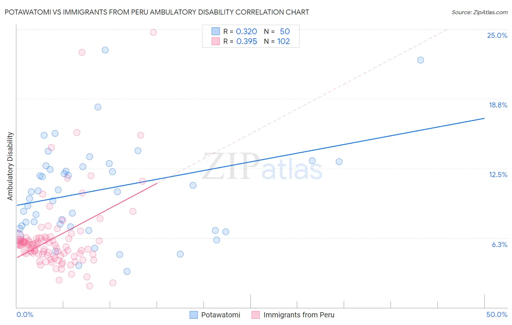Click the N value 102 in legend
Screen dimensions: 512x325
[283, 41]
